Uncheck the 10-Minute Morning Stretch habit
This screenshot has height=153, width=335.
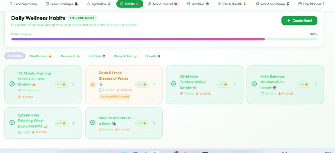click(12, 84)
